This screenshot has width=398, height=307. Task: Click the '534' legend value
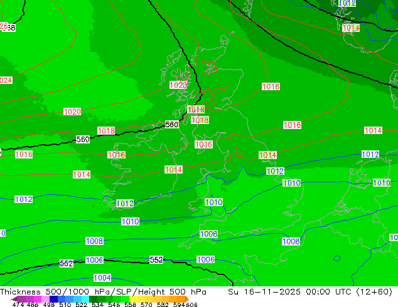point(98,304)
